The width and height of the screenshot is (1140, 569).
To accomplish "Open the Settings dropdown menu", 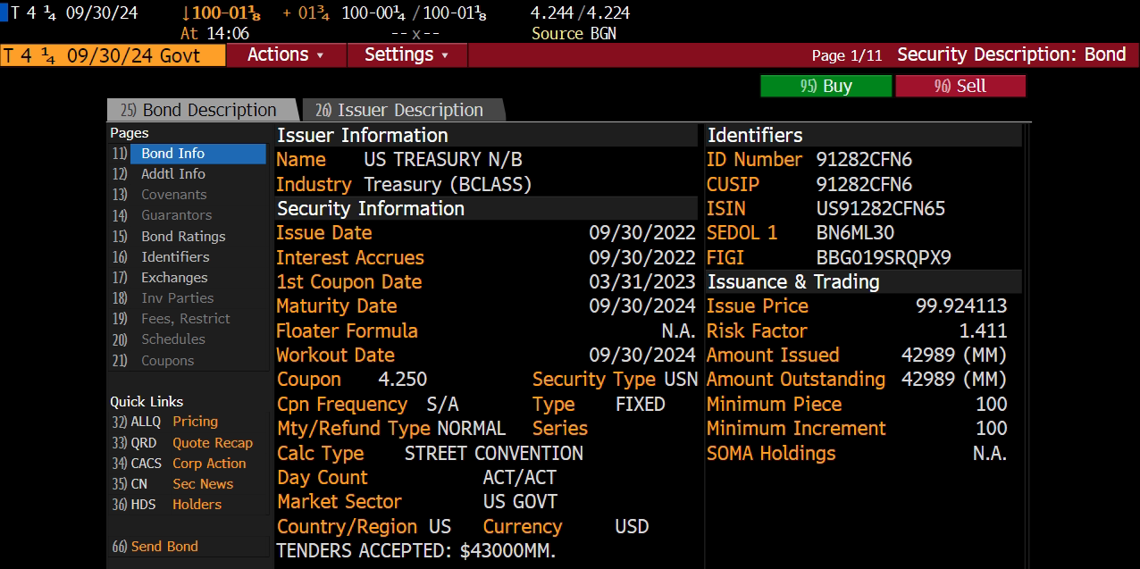I will click(x=405, y=54).
